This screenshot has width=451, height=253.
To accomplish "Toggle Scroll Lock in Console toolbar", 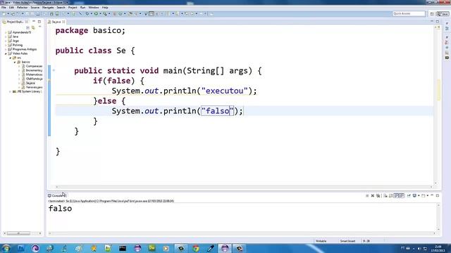I will tap(390, 195).
